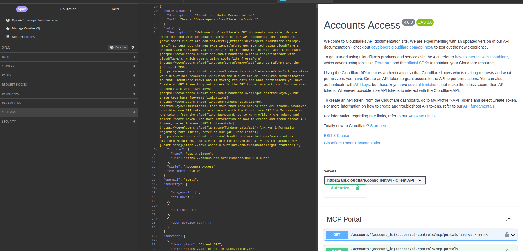Click the 'API keys' link
Viewport: 523px width, 251px height.
362,85
